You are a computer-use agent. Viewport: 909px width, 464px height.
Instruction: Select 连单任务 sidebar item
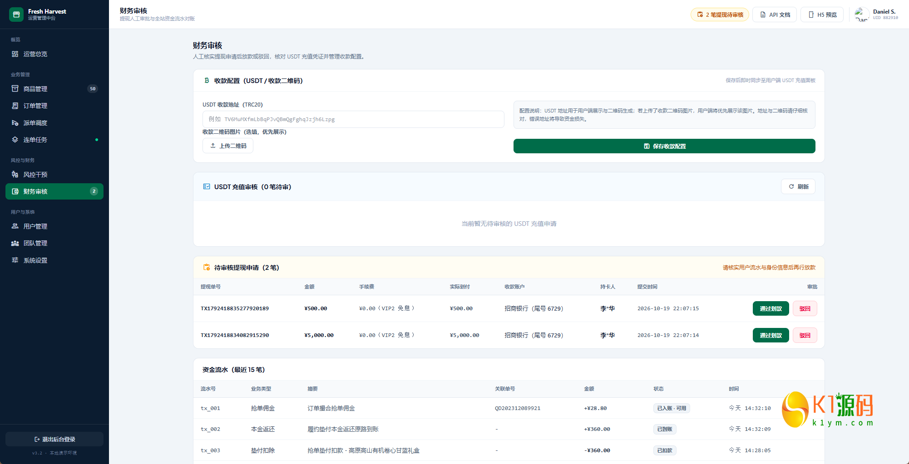pyautogui.click(x=54, y=140)
